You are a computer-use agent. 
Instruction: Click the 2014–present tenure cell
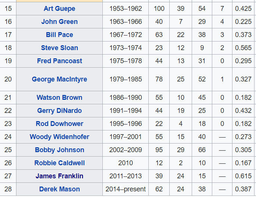126,189
